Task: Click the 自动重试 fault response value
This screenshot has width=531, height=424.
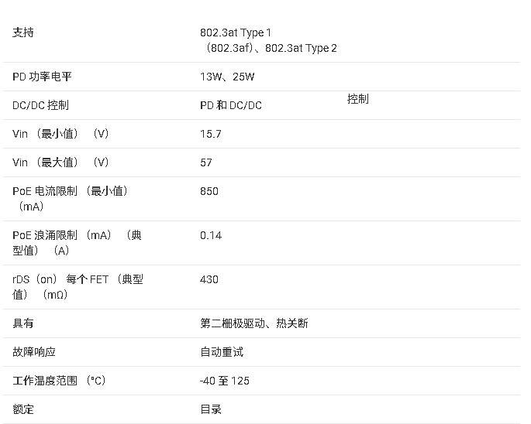Action: coord(222,352)
